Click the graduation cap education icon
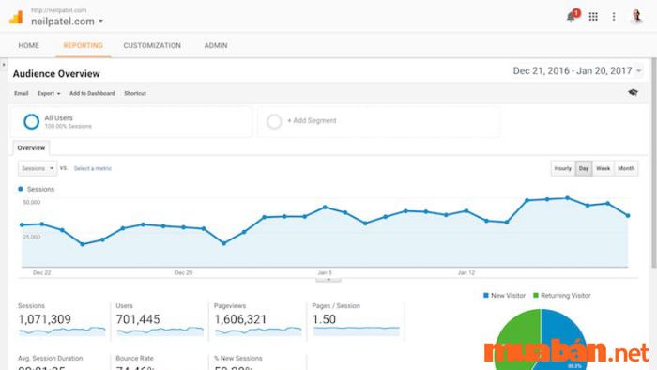Screen dimensions: 657x370 click(633, 92)
